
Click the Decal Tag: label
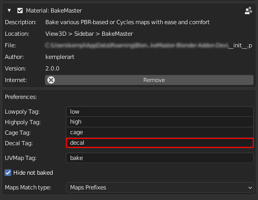(x=19, y=143)
